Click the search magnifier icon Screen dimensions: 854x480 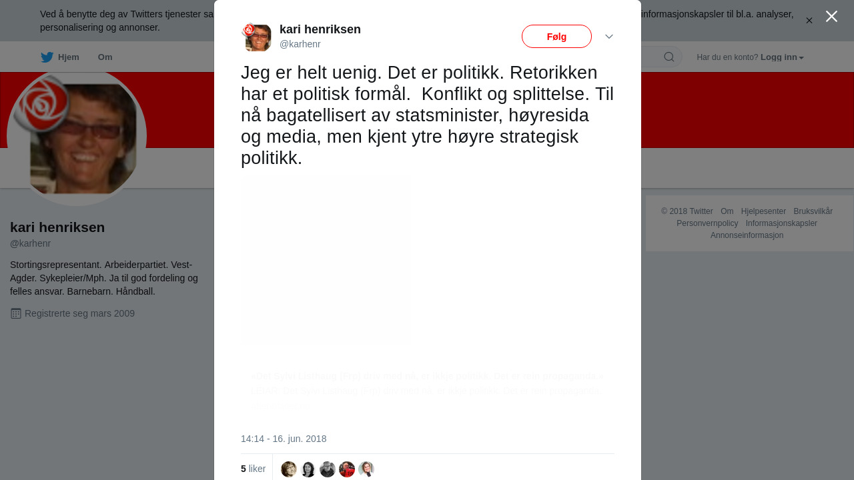click(669, 57)
